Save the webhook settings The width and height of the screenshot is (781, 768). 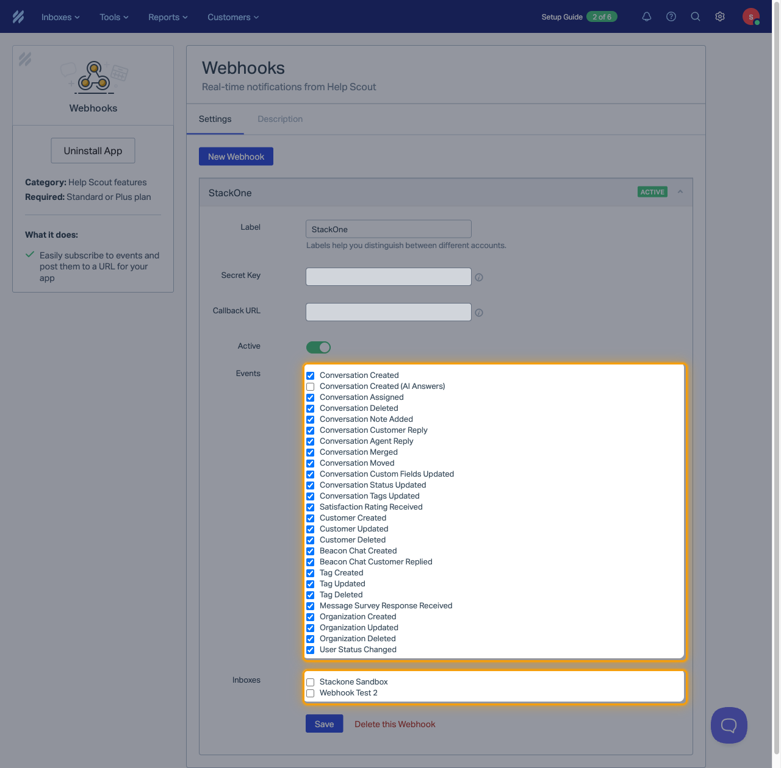[325, 724]
